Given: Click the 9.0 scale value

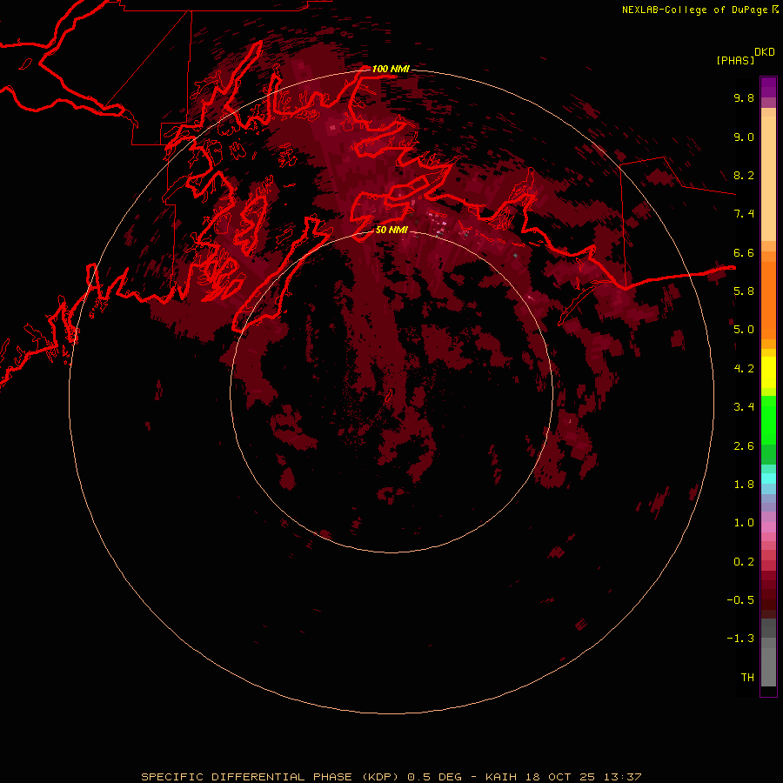Looking at the screenshot, I should 744,137.
